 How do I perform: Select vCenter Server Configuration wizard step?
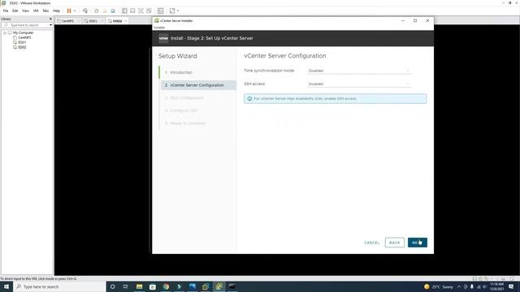point(198,85)
